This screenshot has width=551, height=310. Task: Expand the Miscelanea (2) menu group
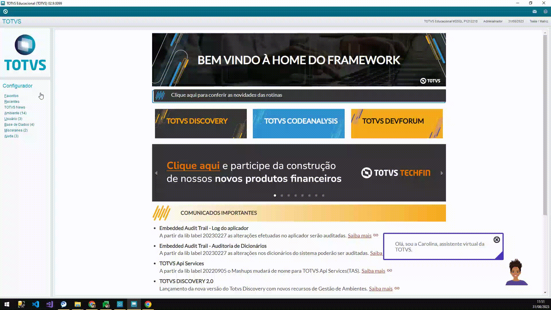tap(16, 130)
